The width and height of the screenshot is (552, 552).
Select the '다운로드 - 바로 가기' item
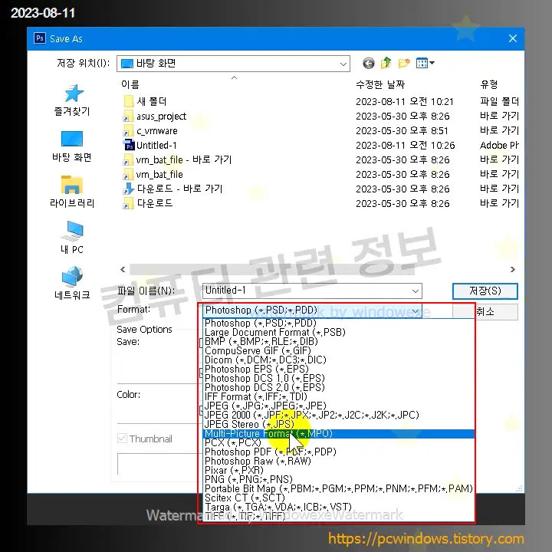172,189
